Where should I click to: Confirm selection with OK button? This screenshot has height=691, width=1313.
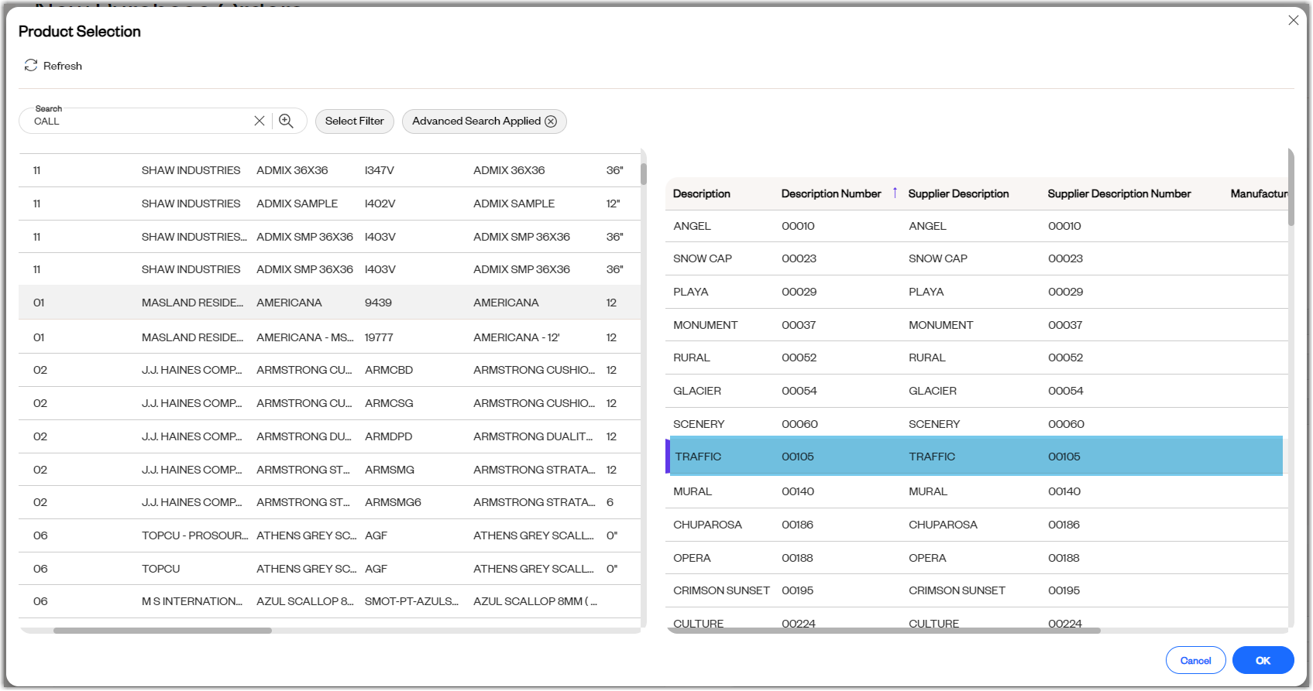(x=1263, y=660)
